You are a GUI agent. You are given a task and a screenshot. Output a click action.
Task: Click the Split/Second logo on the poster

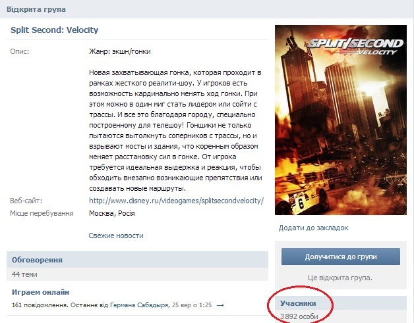tap(355, 47)
